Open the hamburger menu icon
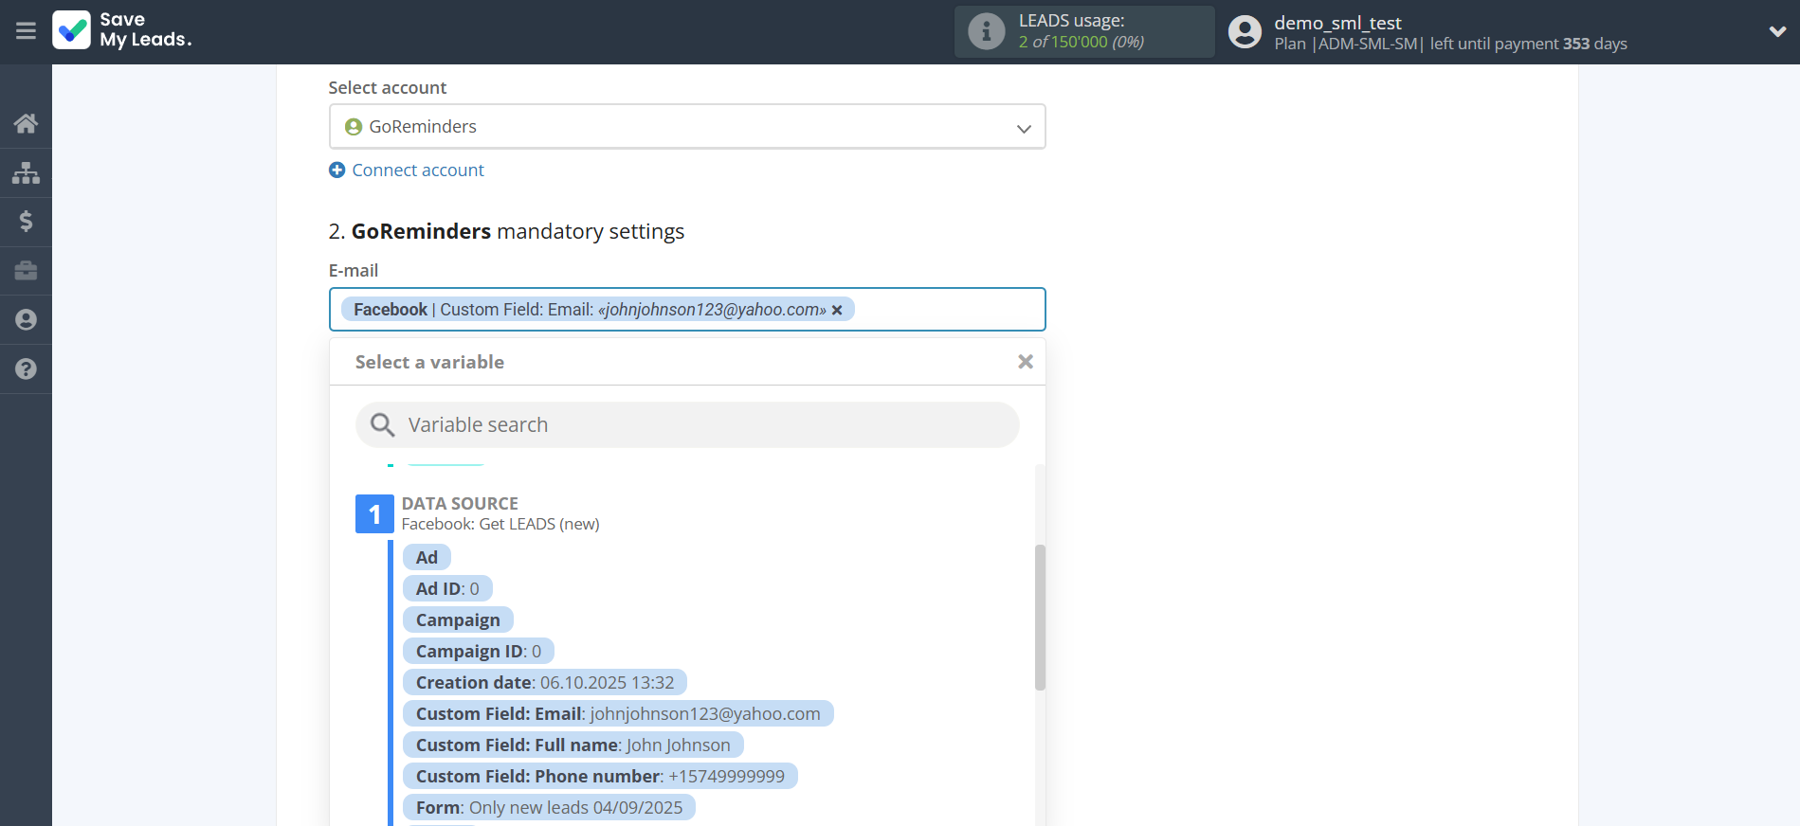This screenshot has width=1800, height=826. pos(26,31)
